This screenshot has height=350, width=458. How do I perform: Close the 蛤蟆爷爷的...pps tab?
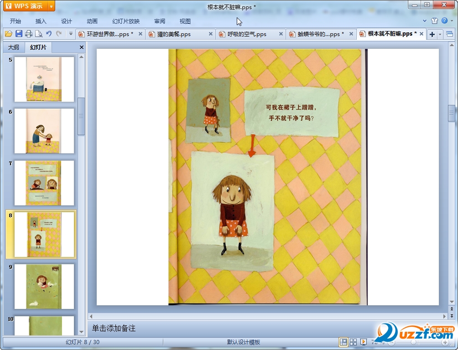click(351, 34)
